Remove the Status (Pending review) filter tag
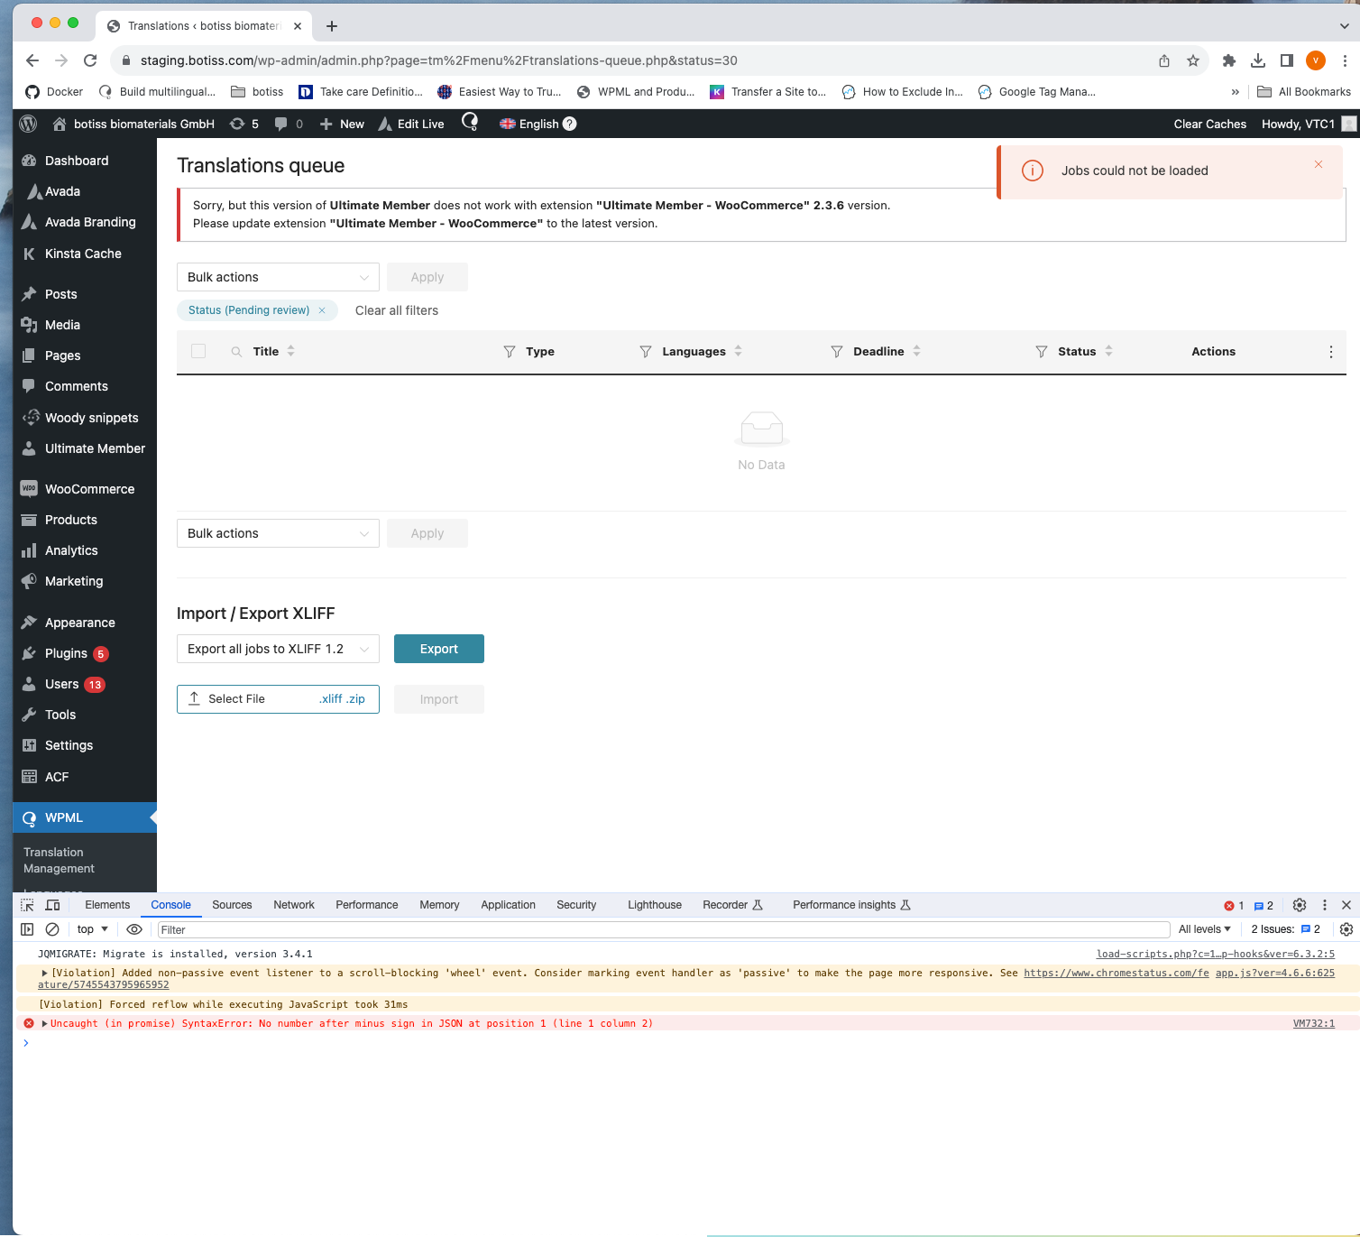This screenshot has width=1360, height=1237. tap(322, 310)
